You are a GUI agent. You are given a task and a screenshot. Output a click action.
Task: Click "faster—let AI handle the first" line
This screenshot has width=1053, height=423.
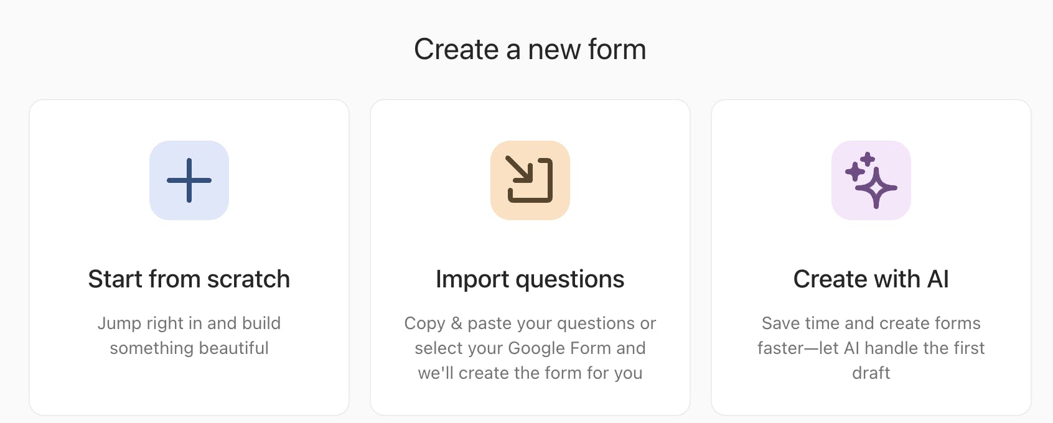tap(871, 348)
